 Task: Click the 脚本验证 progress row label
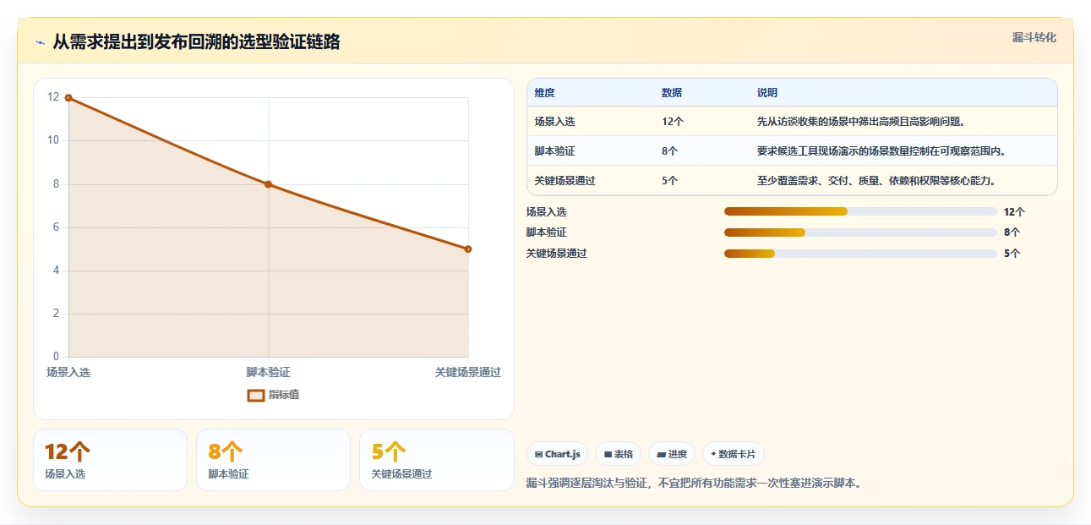(547, 232)
